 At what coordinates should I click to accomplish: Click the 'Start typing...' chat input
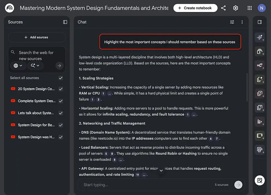[147, 185]
